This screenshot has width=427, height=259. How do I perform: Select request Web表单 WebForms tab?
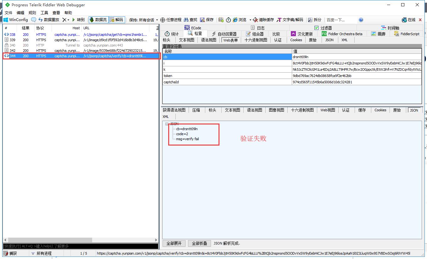[x=230, y=40]
